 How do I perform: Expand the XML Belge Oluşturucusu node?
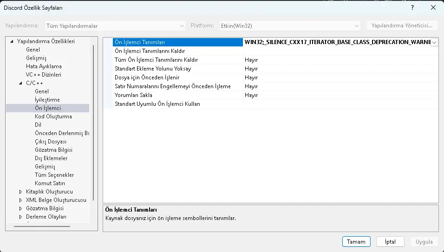tap(20, 200)
